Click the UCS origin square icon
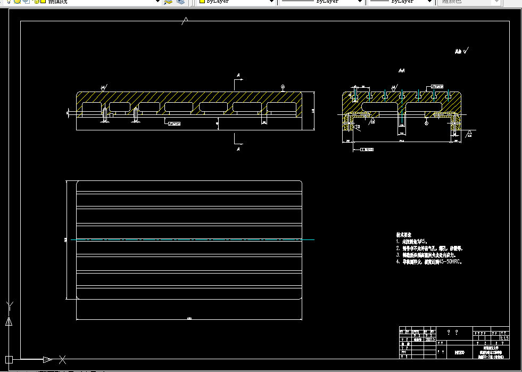Viewport: 522px width, 372px height. coord(9,360)
